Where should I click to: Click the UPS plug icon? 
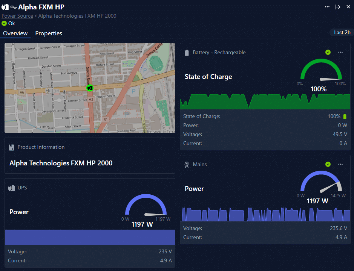coord(11,188)
